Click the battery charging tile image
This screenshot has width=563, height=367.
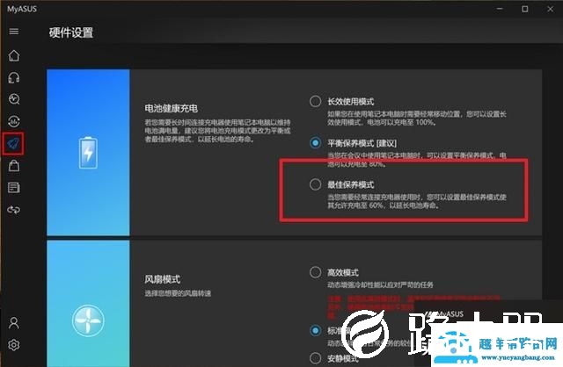(x=88, y=152)
